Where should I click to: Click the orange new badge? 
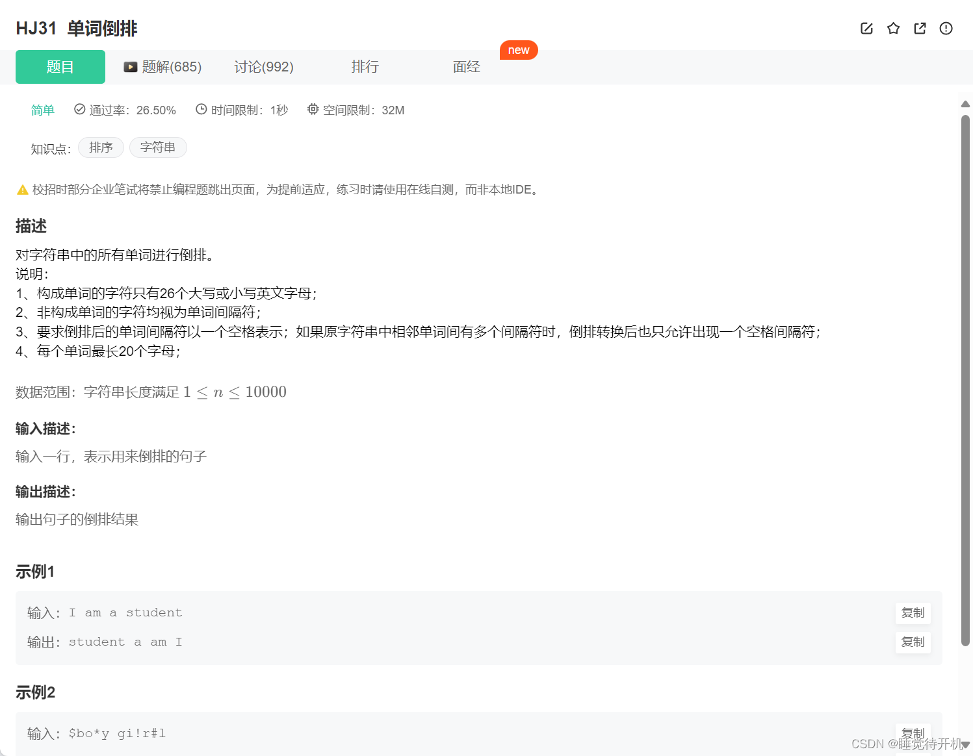(519, 50)
